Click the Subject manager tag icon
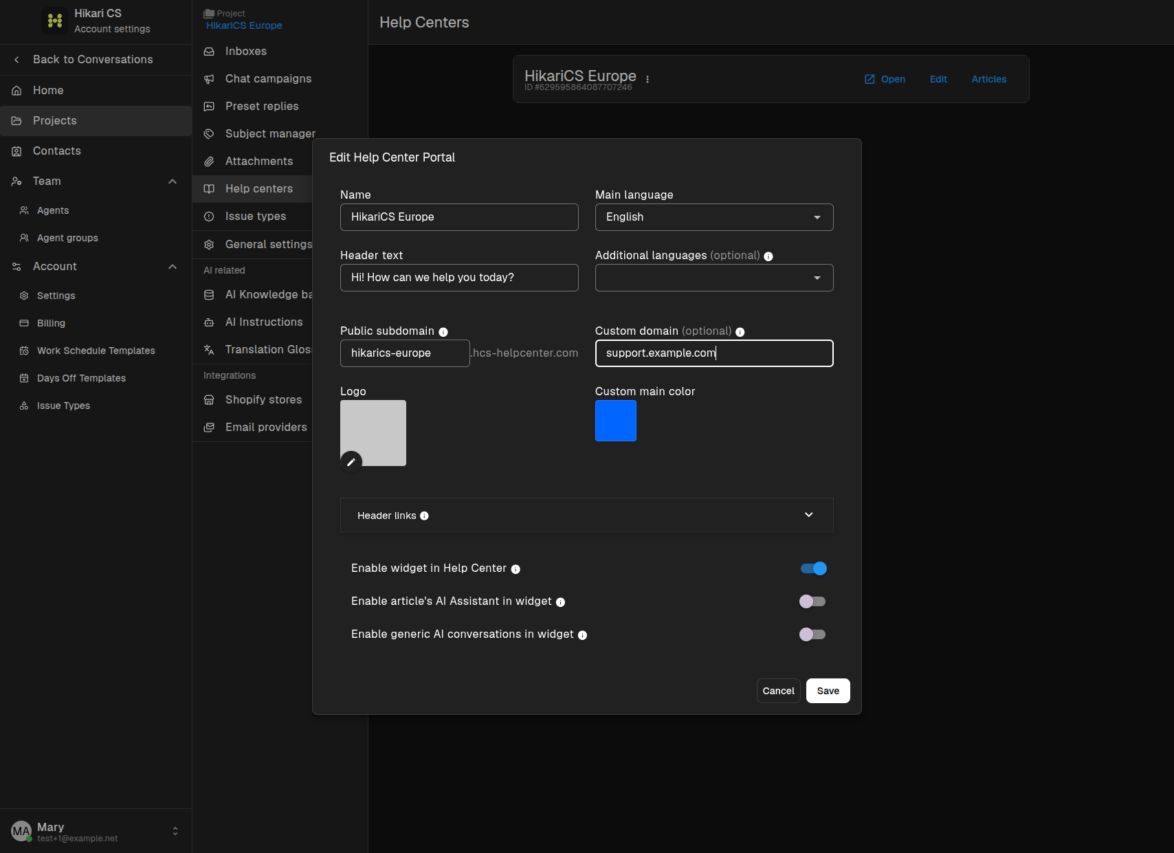This screenshot has width=1174, height=853. (209, 134)
